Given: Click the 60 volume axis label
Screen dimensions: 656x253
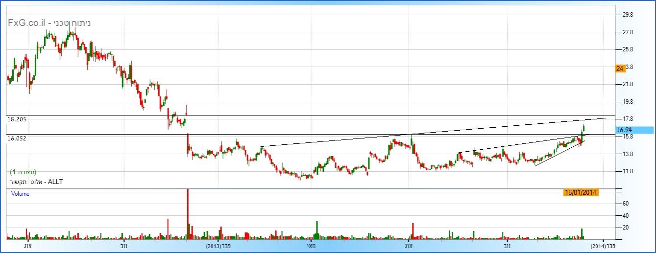Looking at the screenshot, I should pyautogui.click(x=626, y=203).
